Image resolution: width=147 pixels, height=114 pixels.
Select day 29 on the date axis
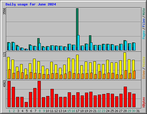tap(129, 111)
